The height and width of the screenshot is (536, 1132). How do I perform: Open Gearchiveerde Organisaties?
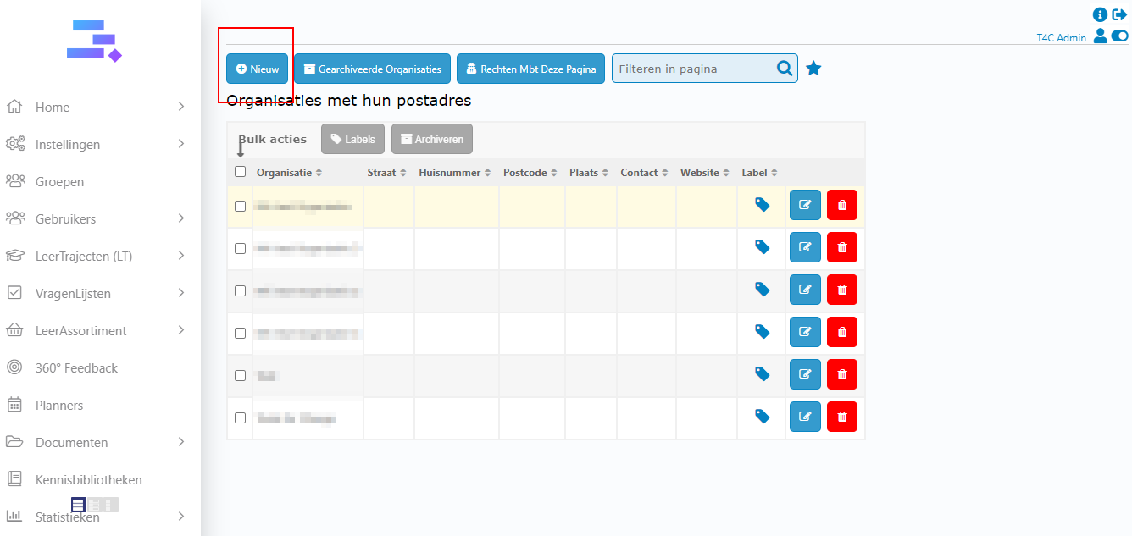[x=372, y=69]
